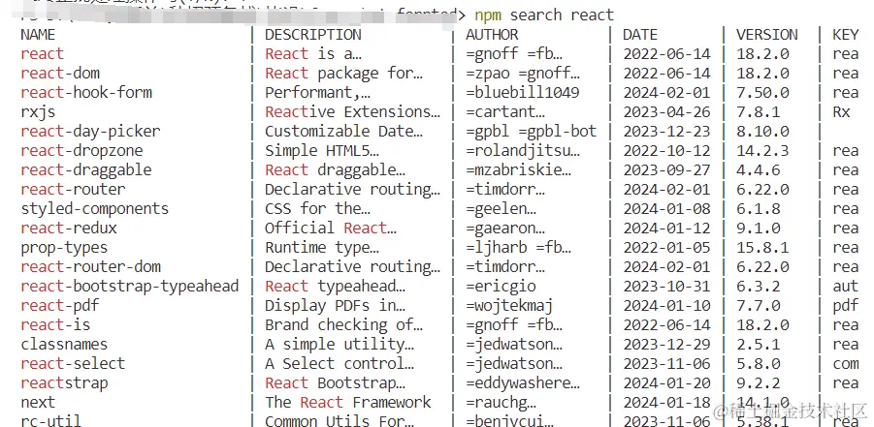Click version 9.2.2
This screenshot has height=427, width=874.
point(758,383)
